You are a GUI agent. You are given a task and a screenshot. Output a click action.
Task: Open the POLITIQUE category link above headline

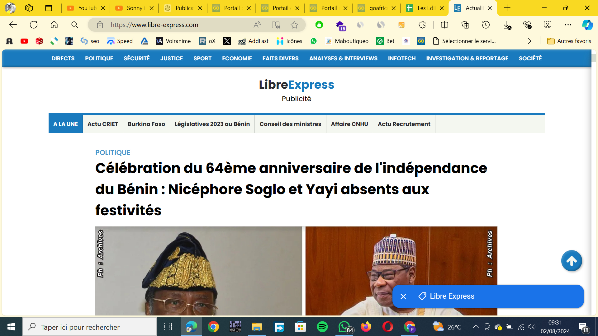[113, 152]
